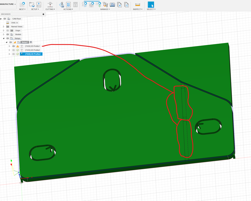Open the NC Program (G) icon
The width and height of the screenshot is (251, 201).
click(x=39, y=5)
